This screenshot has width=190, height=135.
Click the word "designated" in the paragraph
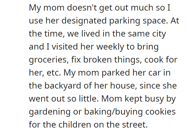84,21
